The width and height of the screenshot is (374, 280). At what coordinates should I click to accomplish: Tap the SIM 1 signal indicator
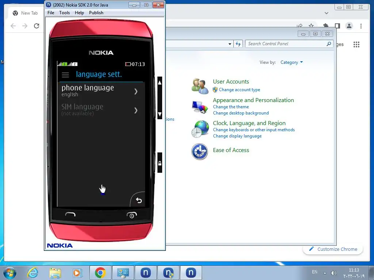[62, 64]
